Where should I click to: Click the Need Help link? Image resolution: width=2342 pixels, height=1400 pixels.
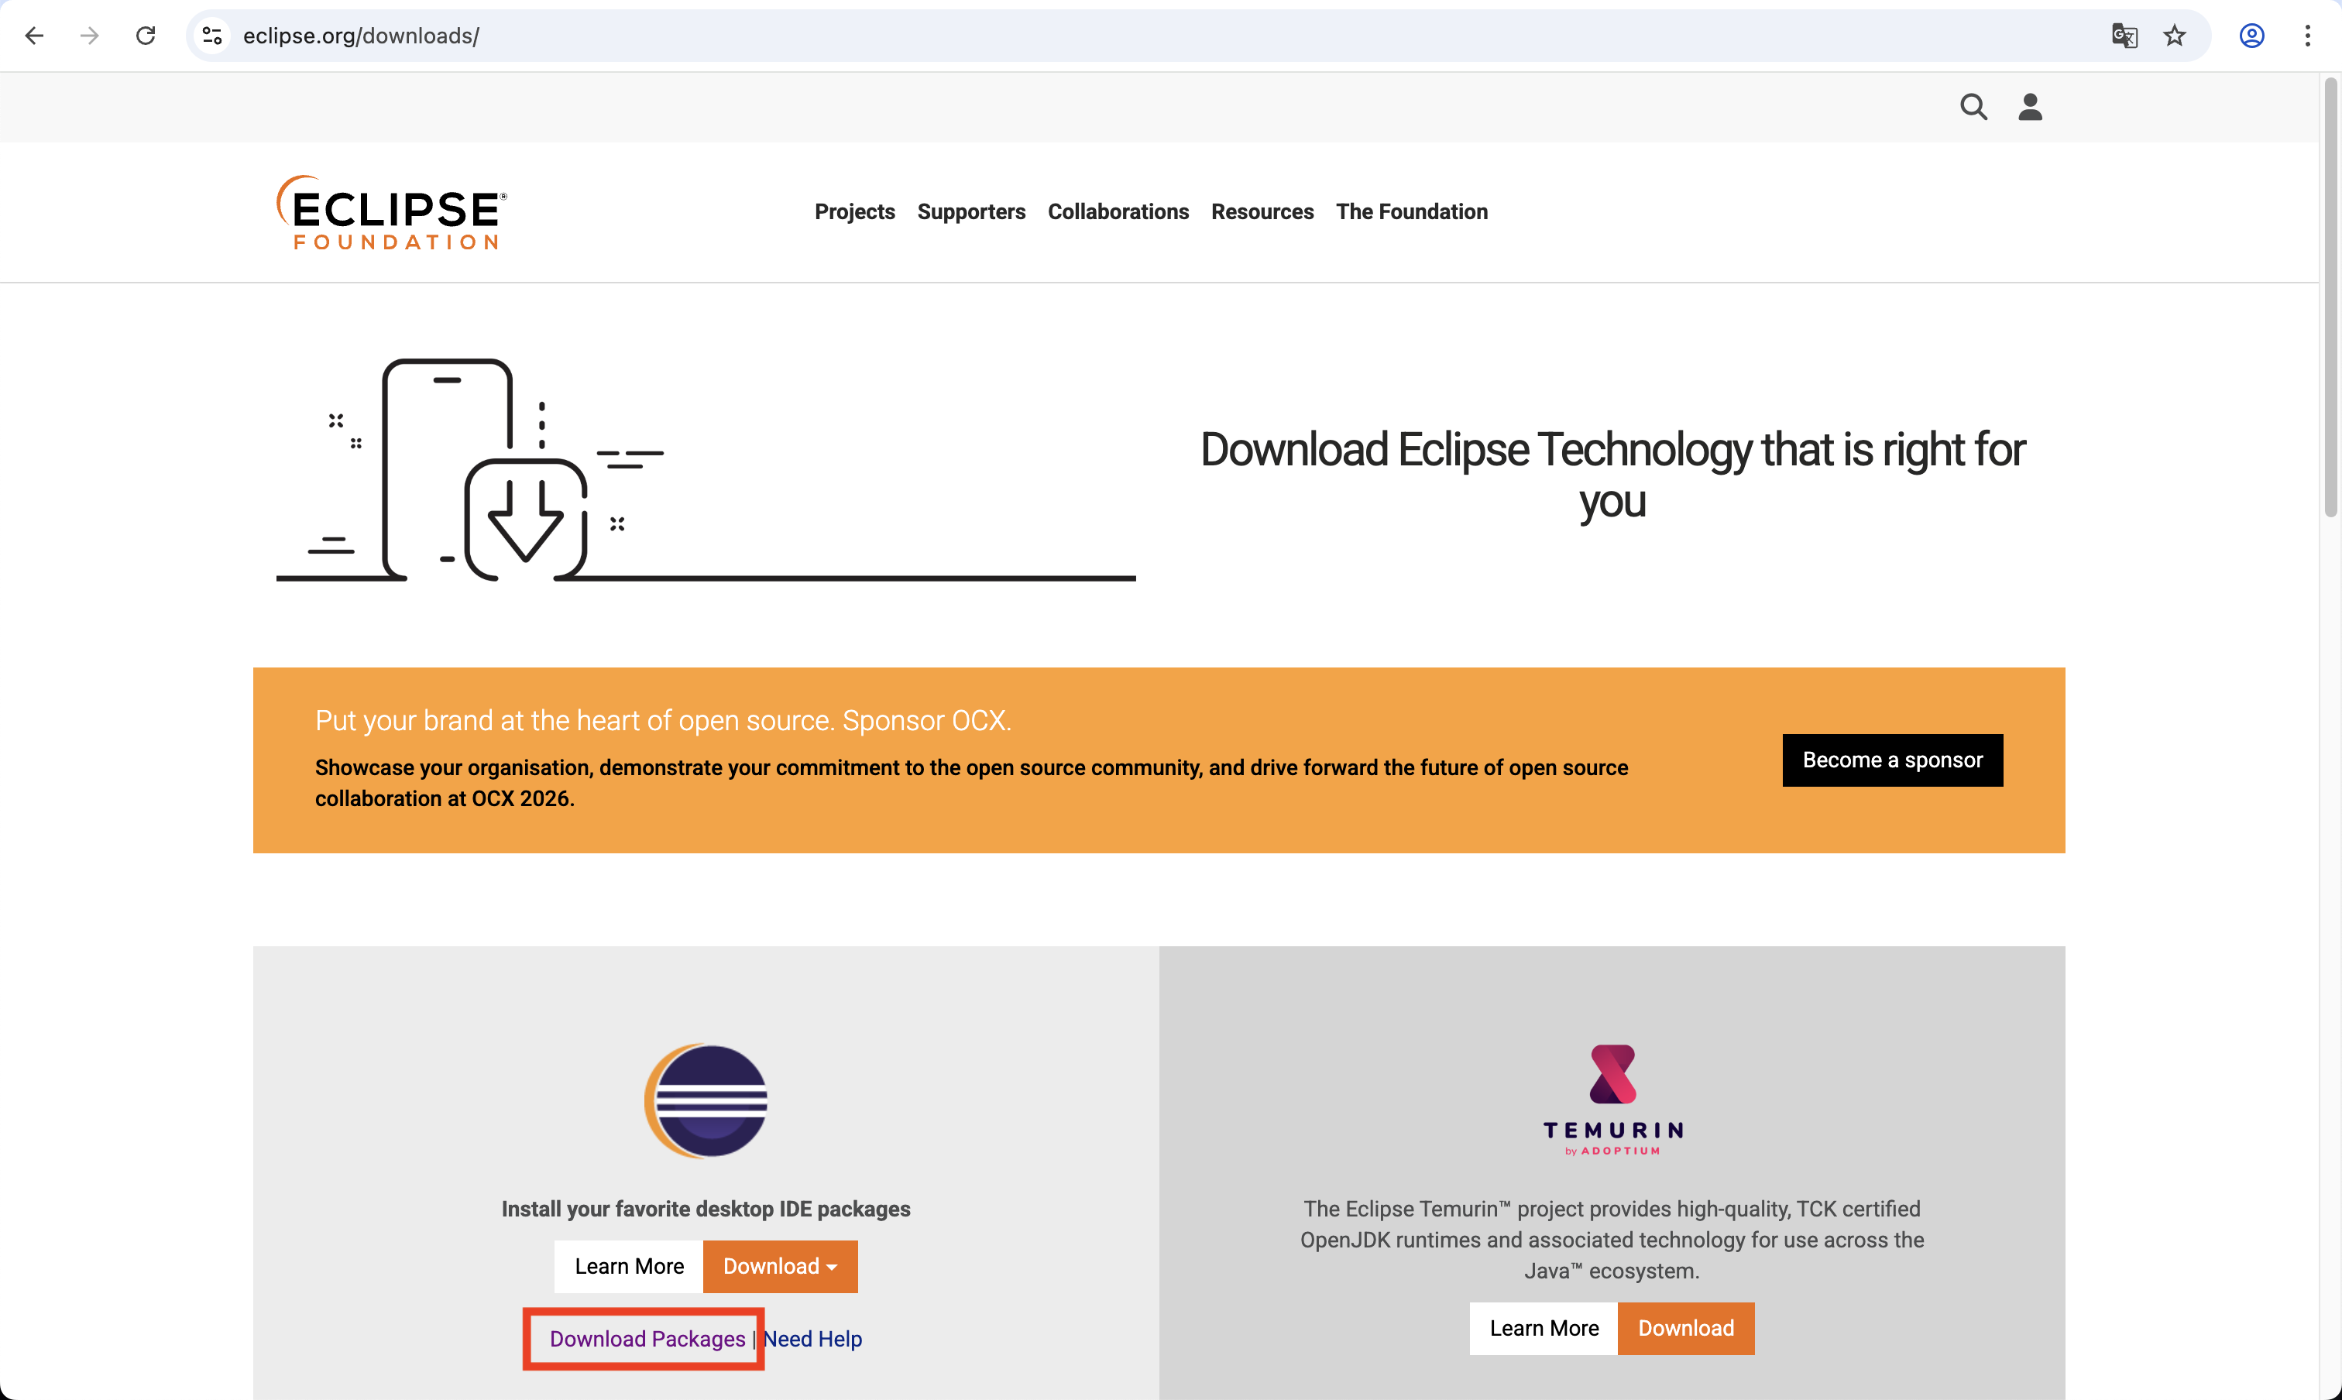click(x=812, y=1339)
